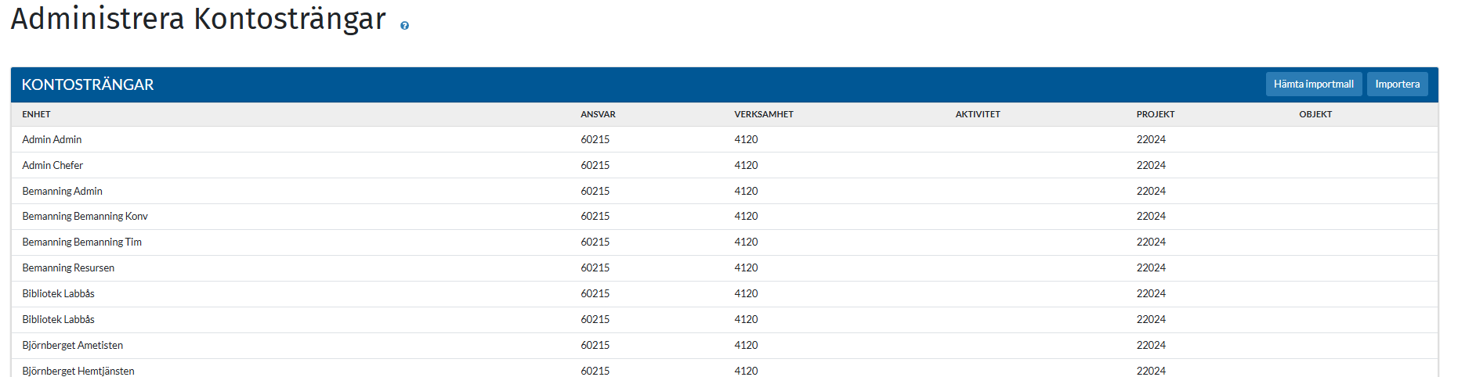Select the VERKSAMHET column header

click(x=763, y=114)
